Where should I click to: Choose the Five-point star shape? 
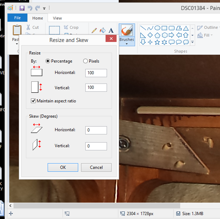pyautogui.click(x=157, y=42)
